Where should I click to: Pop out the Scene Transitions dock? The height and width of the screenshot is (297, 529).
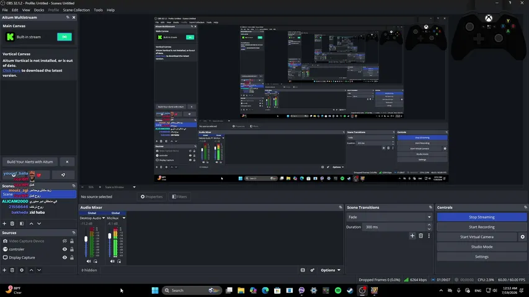coord(430,207)
